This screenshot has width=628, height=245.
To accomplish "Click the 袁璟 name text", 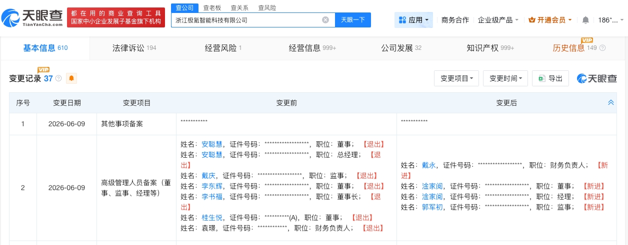I will coord(208,228).
